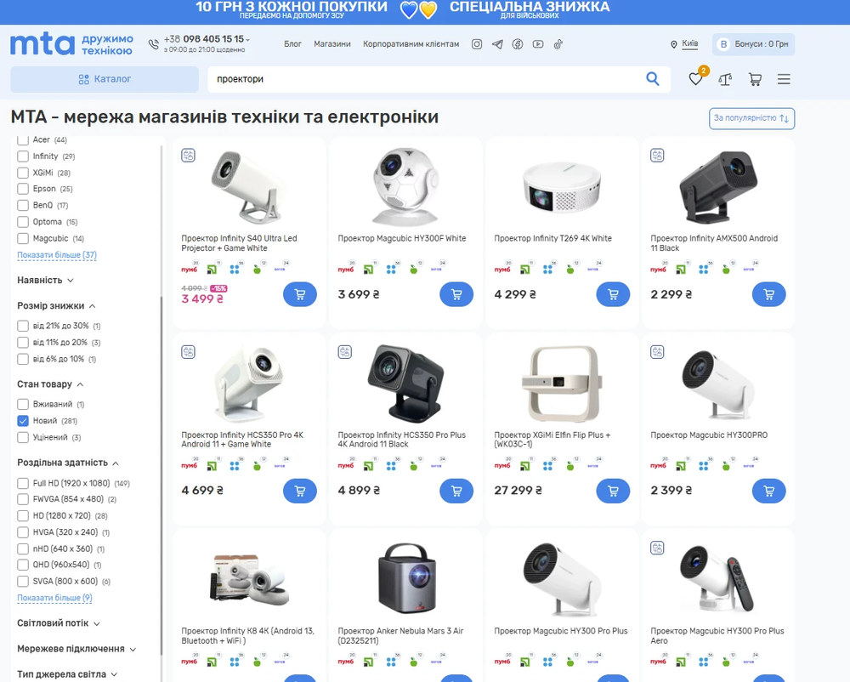Open the Facebook social icon
This screenshot has width=850, height=682.
518,44
